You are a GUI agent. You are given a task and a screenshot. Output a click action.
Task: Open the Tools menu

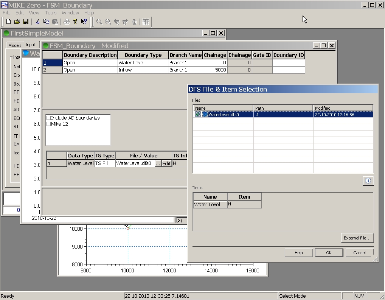click(51, 13)
